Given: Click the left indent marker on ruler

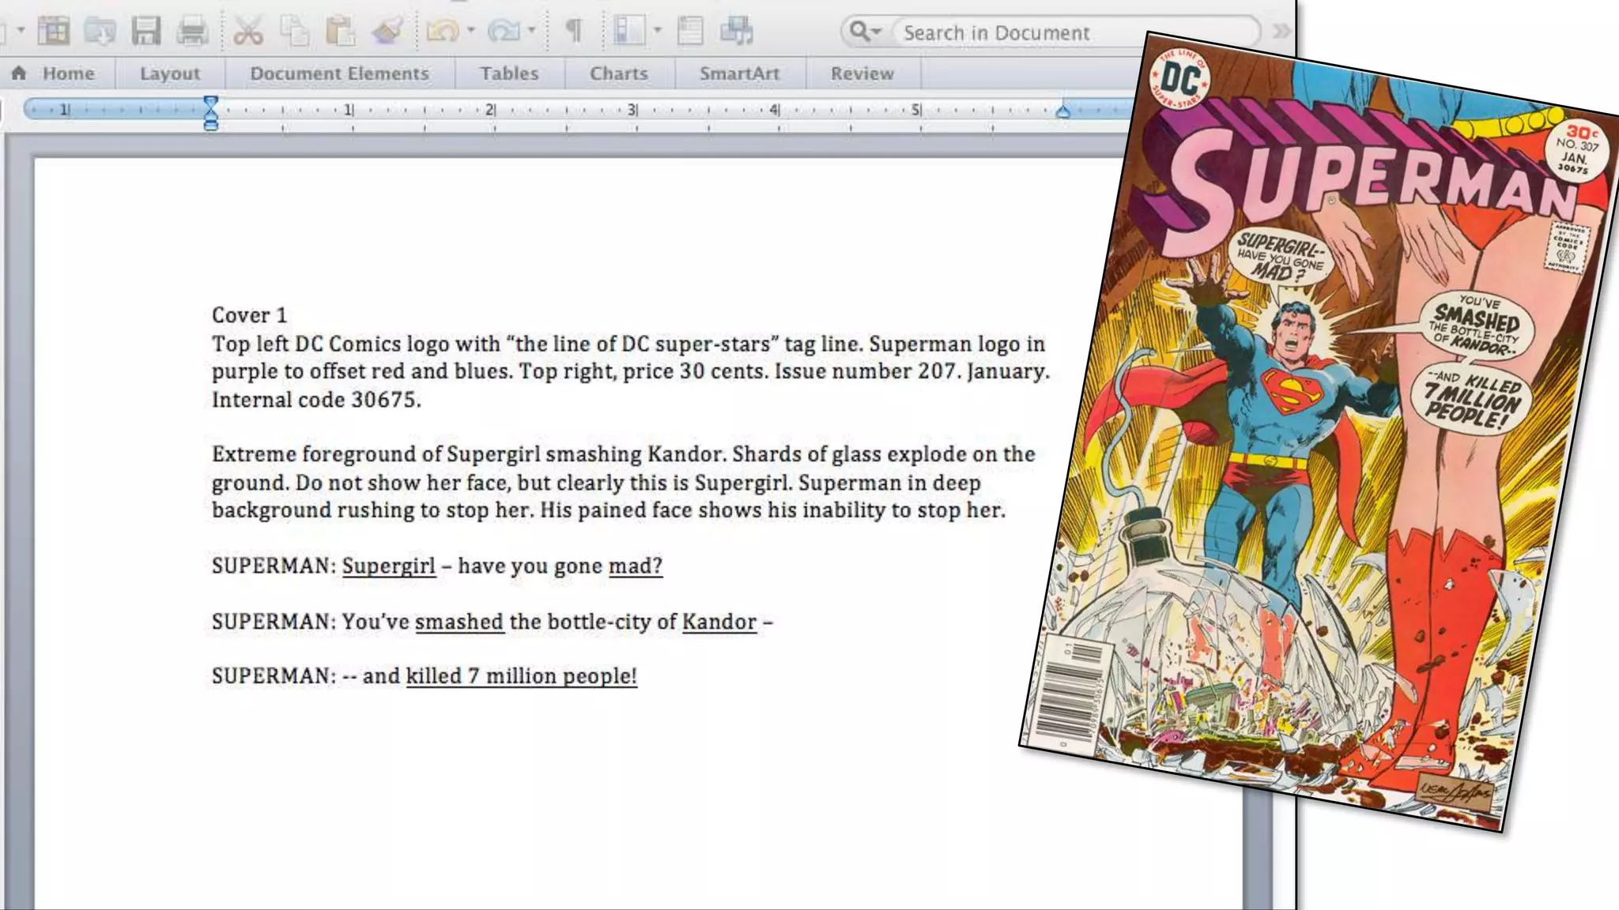Looking at the screenshot, I should (x=210, y=123).
